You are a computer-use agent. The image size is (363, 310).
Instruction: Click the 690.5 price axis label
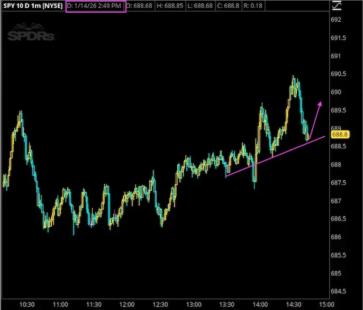[x=338, y=74]
